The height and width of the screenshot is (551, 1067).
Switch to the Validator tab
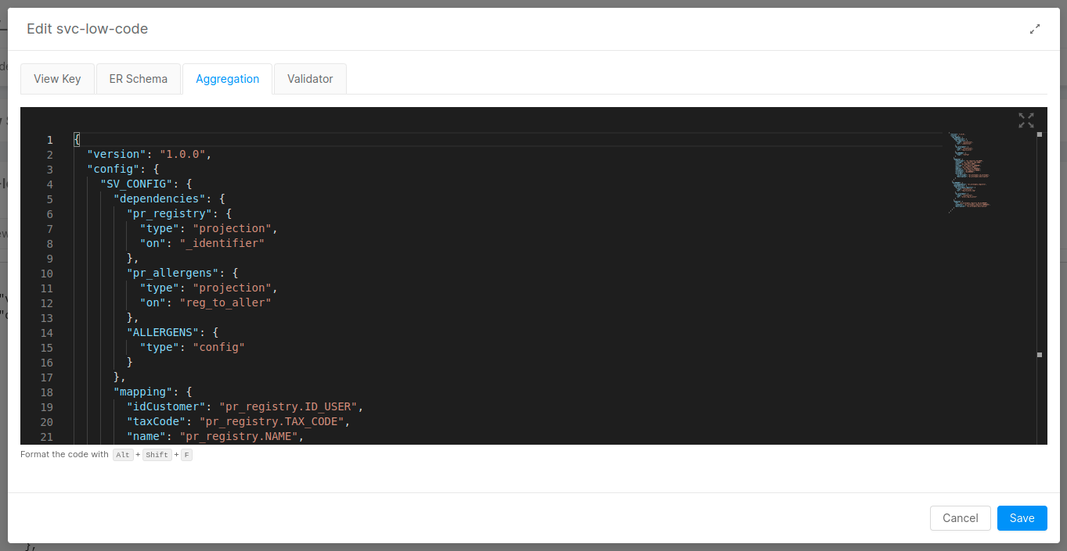[x=309, y=78]
